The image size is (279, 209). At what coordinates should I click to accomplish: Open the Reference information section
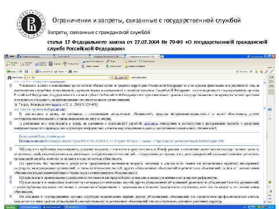coord(93,61)
